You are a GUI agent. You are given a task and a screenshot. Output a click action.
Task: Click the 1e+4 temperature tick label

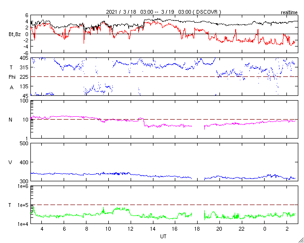23,224
